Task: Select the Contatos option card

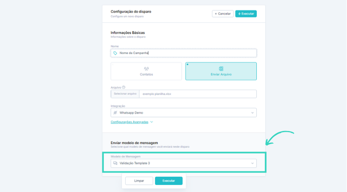Action: pyautogui.click(x=146, y=71)
